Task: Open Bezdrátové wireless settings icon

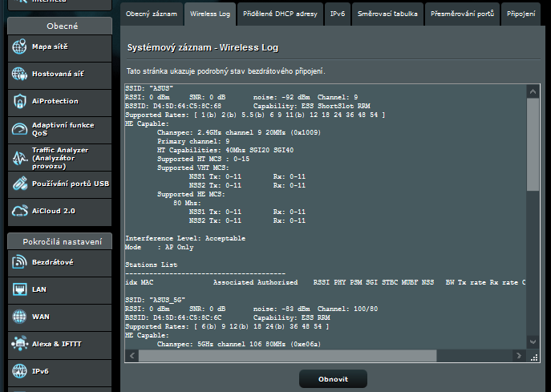Action: click(19, 262)
